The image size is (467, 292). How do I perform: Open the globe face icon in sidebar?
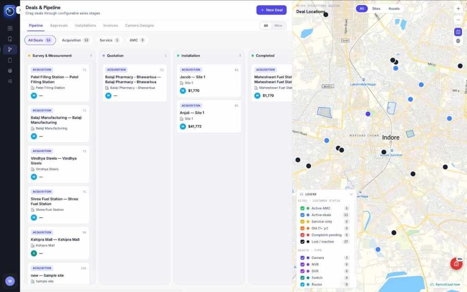(x=10, y=71)
